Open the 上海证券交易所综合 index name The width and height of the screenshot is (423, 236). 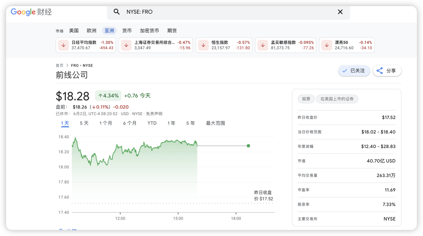coord(154,42)
